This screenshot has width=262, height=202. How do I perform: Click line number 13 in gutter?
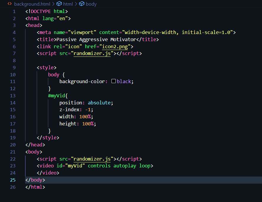13,96
